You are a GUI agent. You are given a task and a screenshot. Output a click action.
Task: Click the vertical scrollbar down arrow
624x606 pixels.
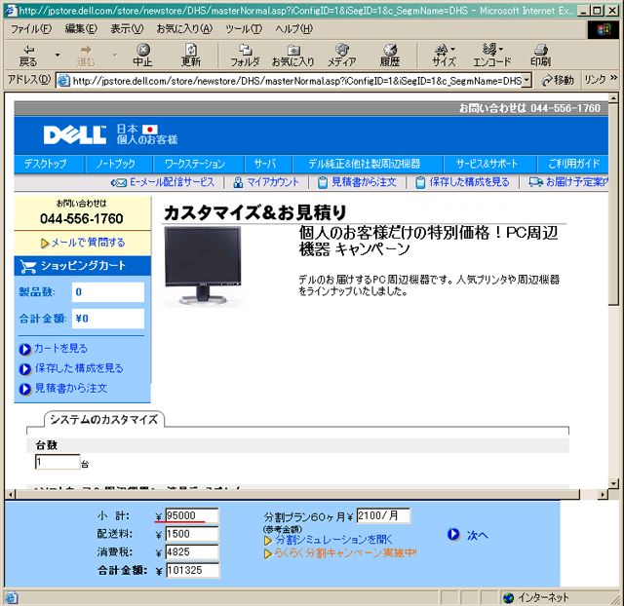point(613,483)
